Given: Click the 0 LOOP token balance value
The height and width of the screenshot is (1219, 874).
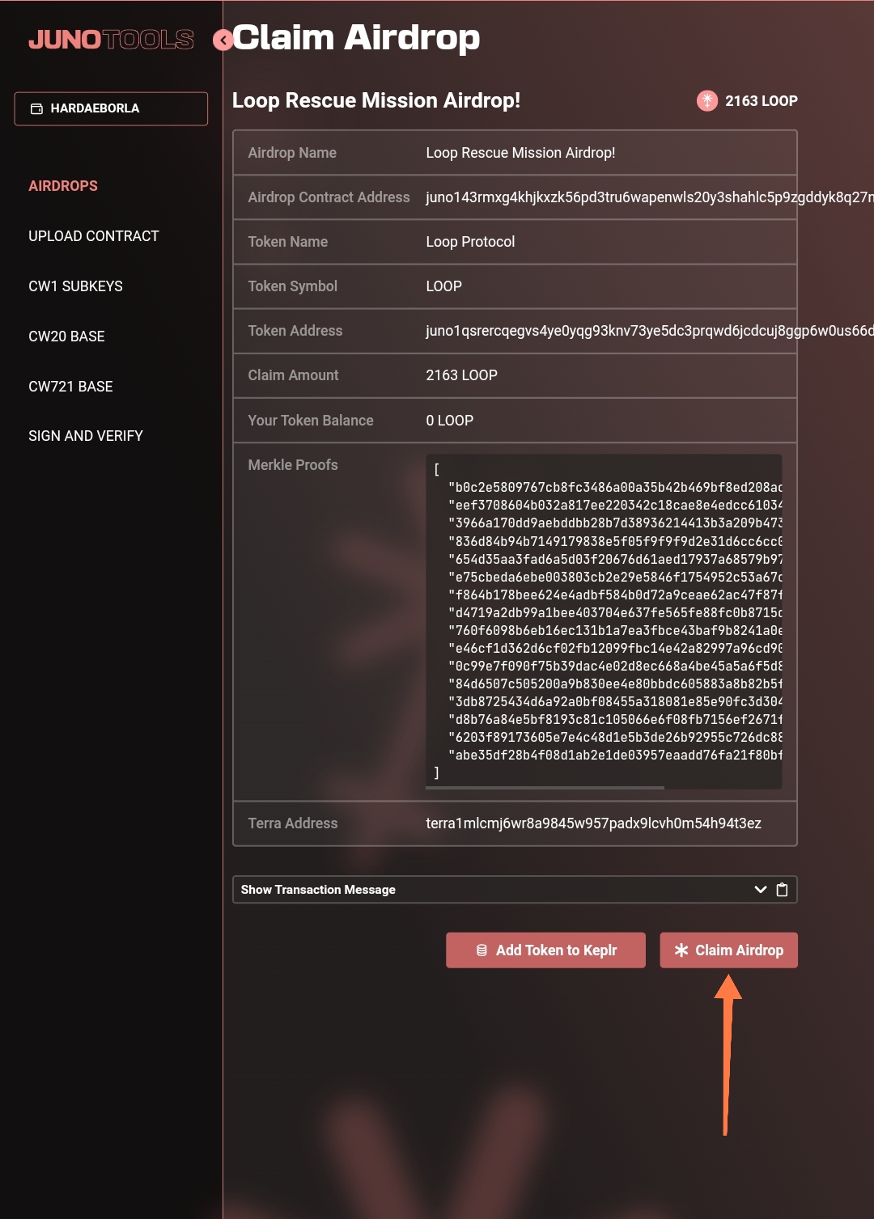Looking at the screenshot, I should coord(449,421).
